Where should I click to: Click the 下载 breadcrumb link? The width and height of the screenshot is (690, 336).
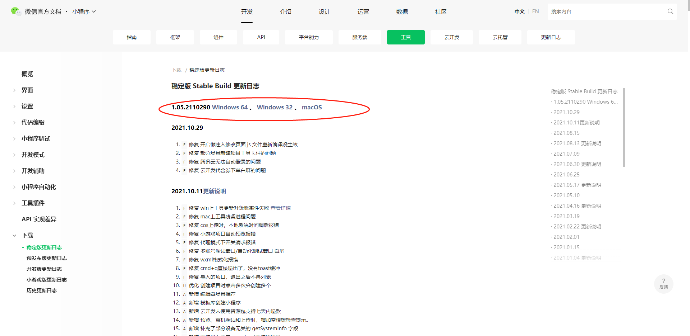pyautogui.click(x=176, y=70)
